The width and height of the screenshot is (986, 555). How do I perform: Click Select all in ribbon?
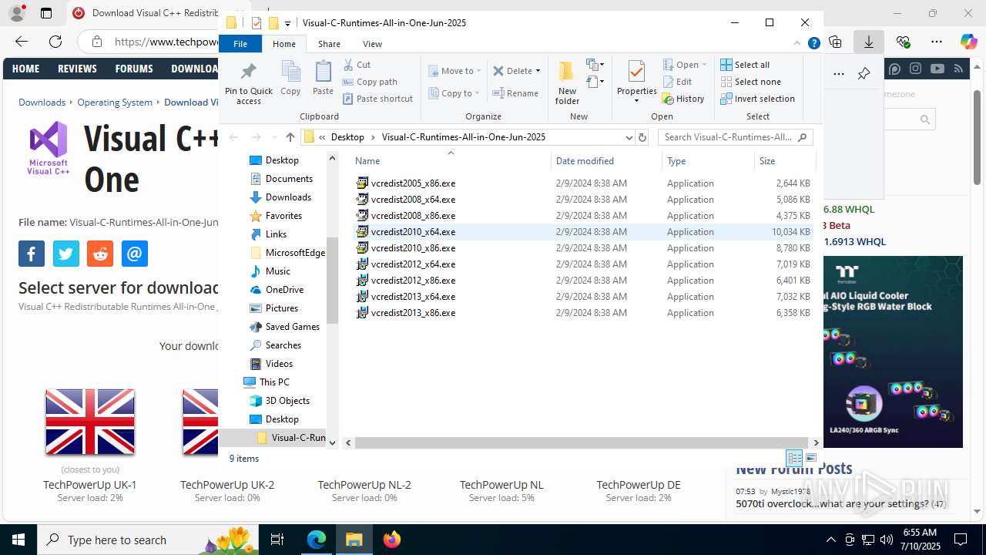(x=745, y=65)
